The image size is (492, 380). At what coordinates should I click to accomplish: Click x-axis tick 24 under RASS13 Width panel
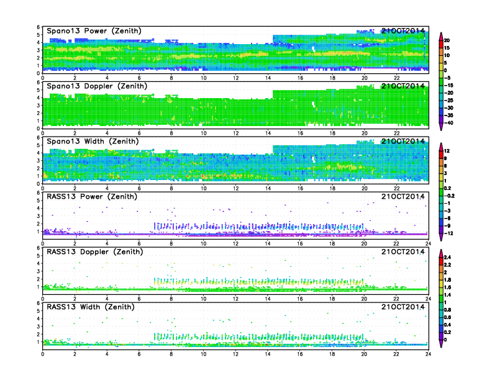pos(428,354)
